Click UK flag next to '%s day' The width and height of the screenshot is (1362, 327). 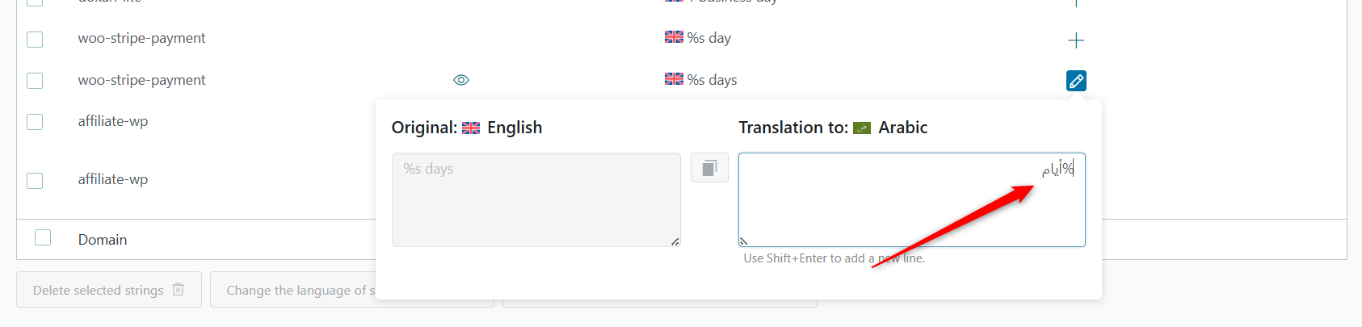pyautogui.click(x=674, y=37)
